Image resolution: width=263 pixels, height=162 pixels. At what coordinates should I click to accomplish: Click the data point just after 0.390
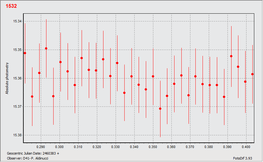coord(231,56)
